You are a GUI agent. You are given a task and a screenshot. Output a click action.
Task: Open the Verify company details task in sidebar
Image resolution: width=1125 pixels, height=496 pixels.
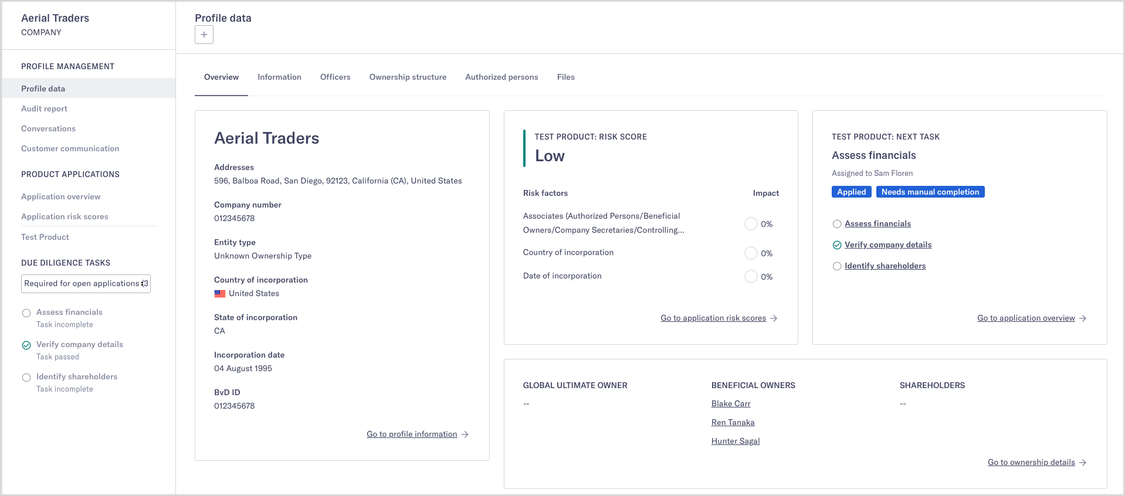(80, 344)
